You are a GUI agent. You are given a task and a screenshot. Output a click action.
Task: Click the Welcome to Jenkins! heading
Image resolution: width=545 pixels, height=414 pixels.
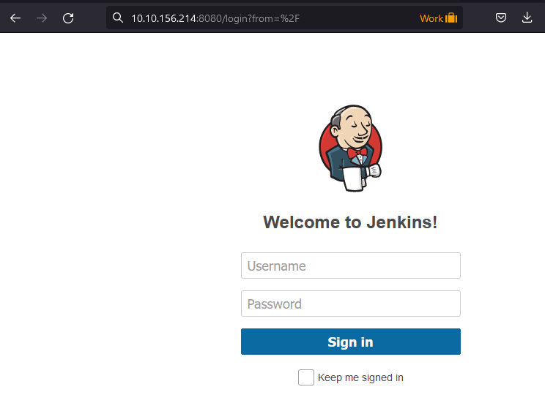tap(350, 222)
